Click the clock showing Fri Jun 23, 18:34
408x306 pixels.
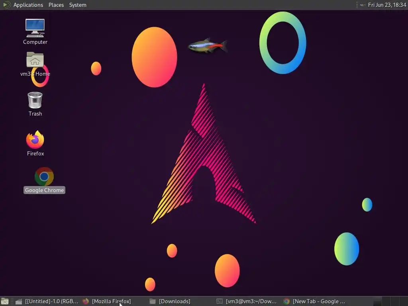pos(387,5)
